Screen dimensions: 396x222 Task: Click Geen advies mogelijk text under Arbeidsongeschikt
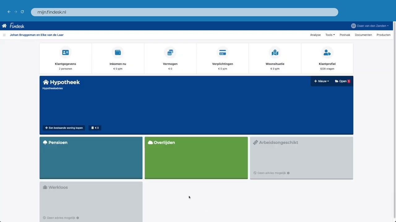(x=272, y=173)
